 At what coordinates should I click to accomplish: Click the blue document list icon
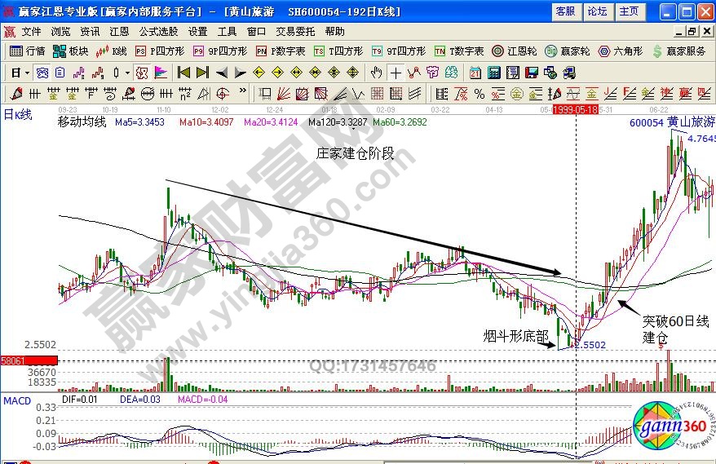[x=60, y=73]
